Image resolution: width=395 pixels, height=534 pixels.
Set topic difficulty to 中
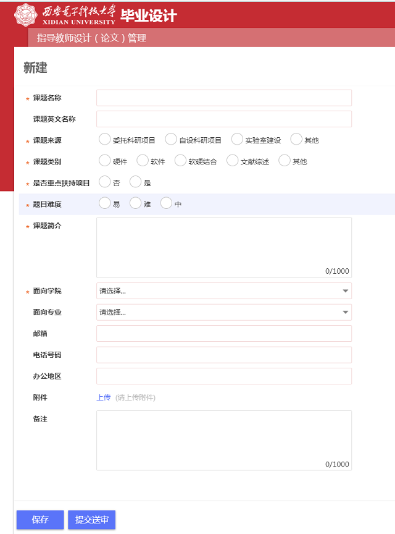click(x=167, y=203)
